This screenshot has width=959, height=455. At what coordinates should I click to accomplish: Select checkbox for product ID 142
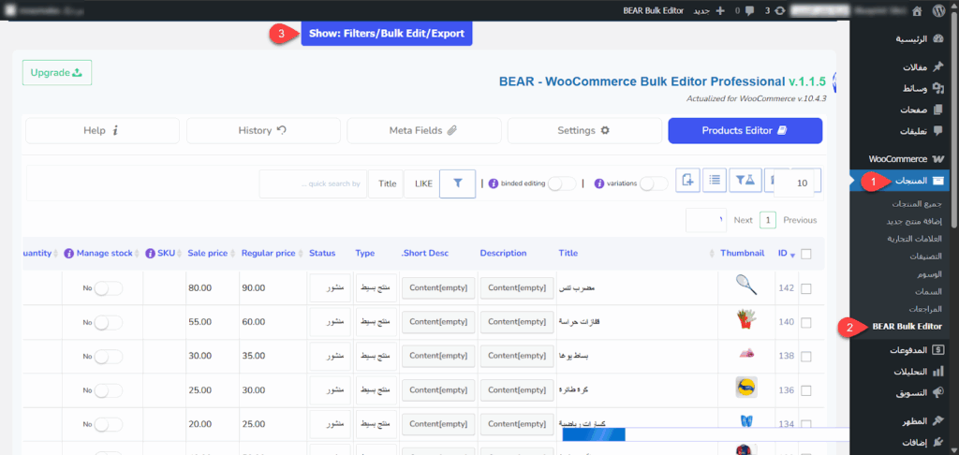(x=806, y=287)
